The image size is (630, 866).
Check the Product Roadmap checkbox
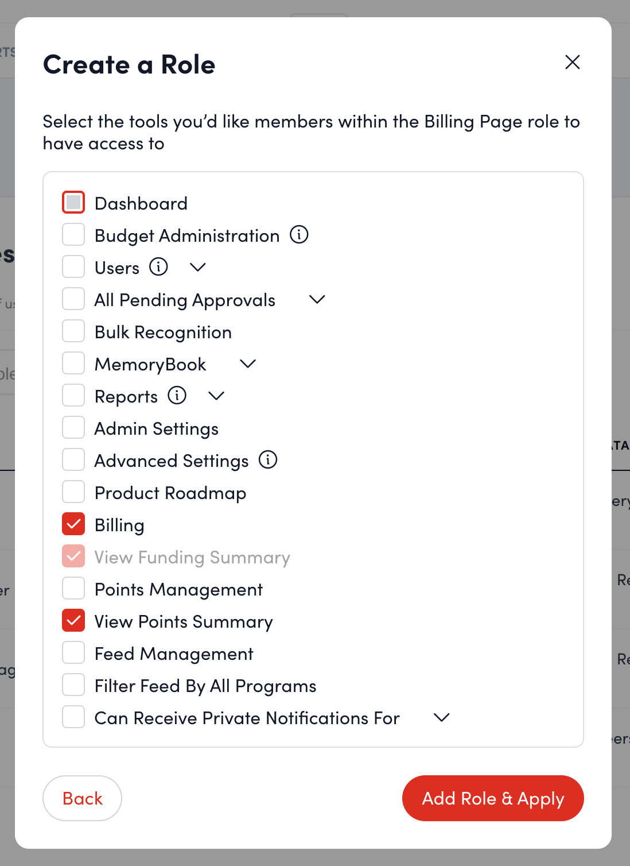pyautogui.click(x=73, y=492)
